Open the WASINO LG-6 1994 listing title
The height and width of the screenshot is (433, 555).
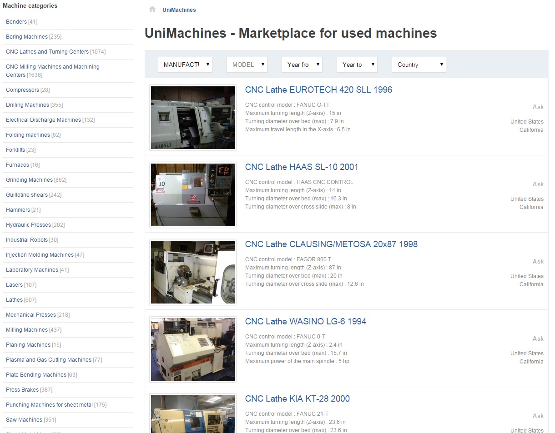point(306,321)
